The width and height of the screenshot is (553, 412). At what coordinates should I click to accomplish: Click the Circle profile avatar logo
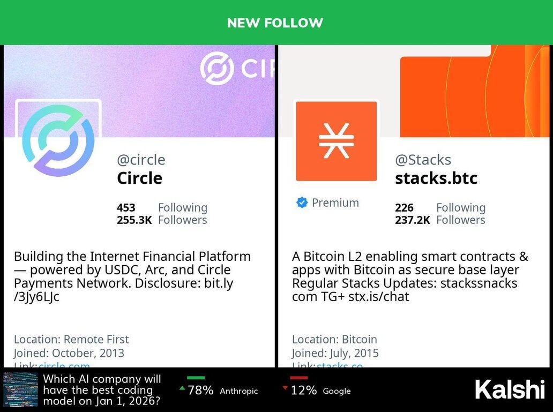coord(58,140)
